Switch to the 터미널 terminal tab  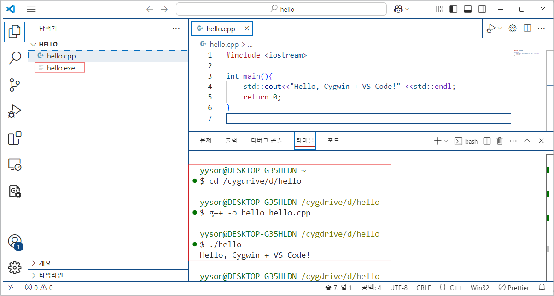[305, 140]
